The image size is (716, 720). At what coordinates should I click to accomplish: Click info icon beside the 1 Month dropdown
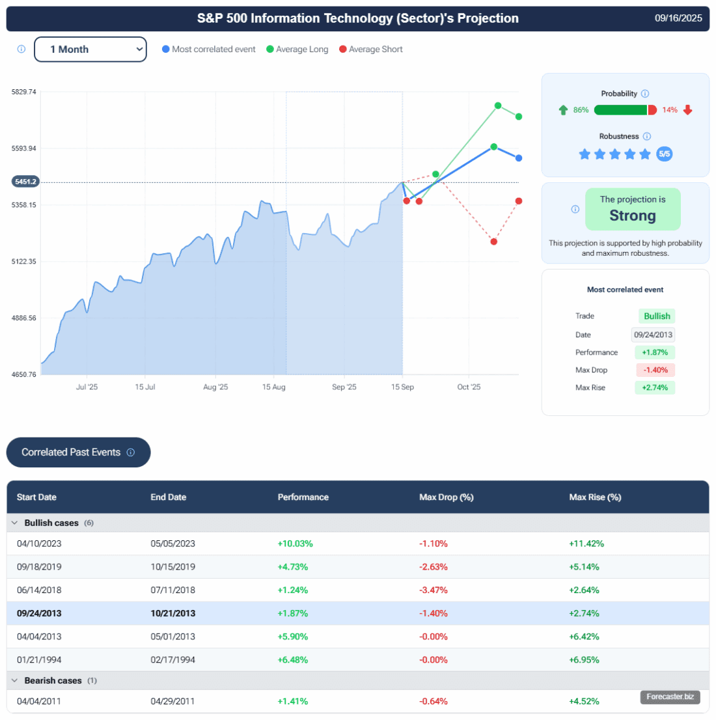tap(21, 49)
